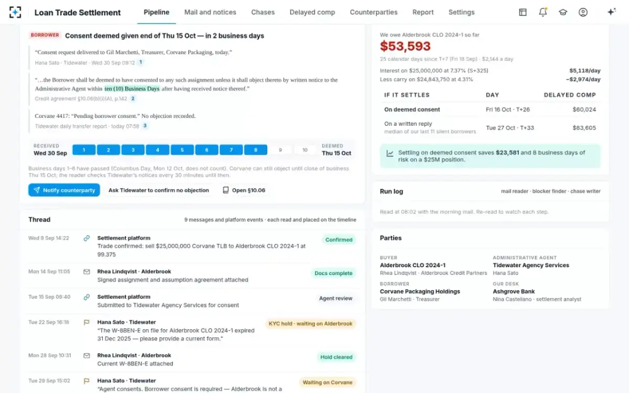Image resolution: width=629 pixels, height=393 pixels.
Task: Select pending business day 10 in countdown
Action: 305,150
